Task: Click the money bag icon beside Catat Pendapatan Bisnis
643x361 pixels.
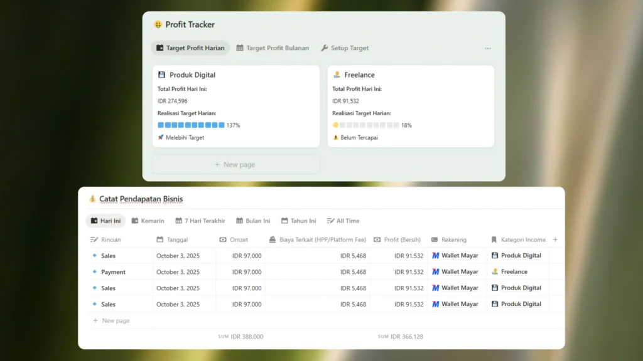Action: [x=92, y=199]
